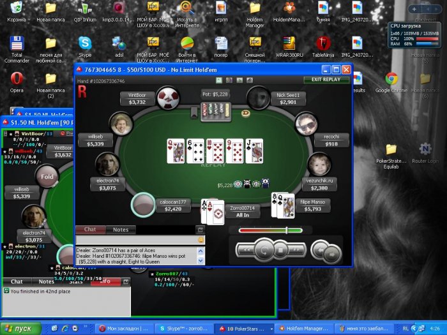447x335 pixels.
Task: Pop out the chat panel icon
Action: [201, 229]
